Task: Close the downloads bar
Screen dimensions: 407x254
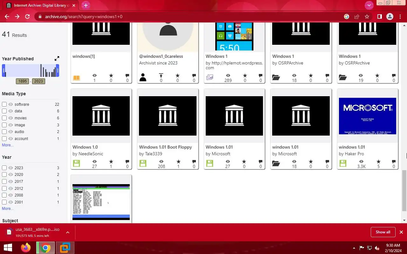Action: coord(401,232)
